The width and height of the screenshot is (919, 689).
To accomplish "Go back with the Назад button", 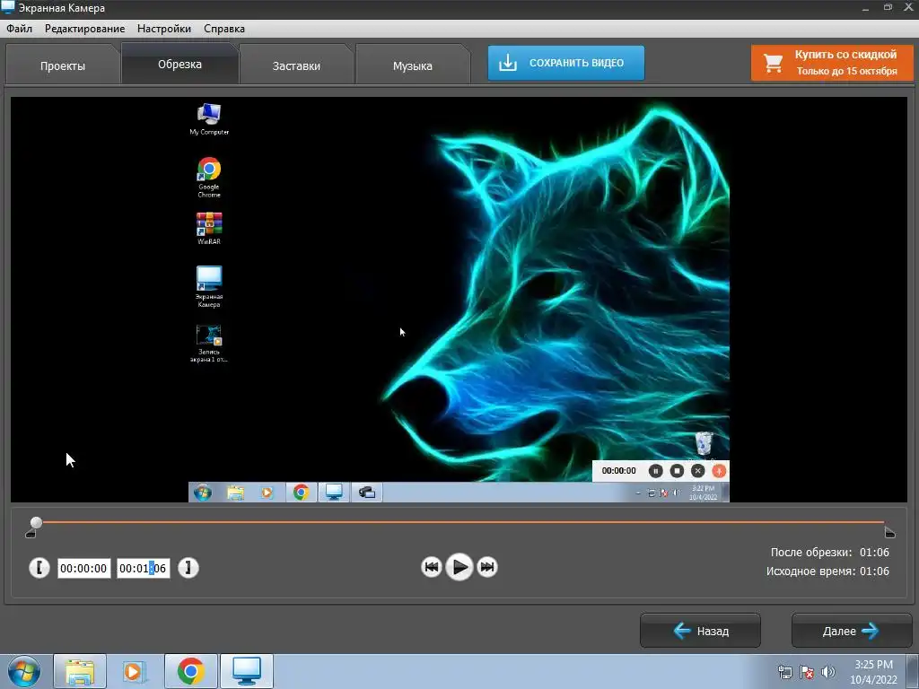I will click(x=700, y=631).
